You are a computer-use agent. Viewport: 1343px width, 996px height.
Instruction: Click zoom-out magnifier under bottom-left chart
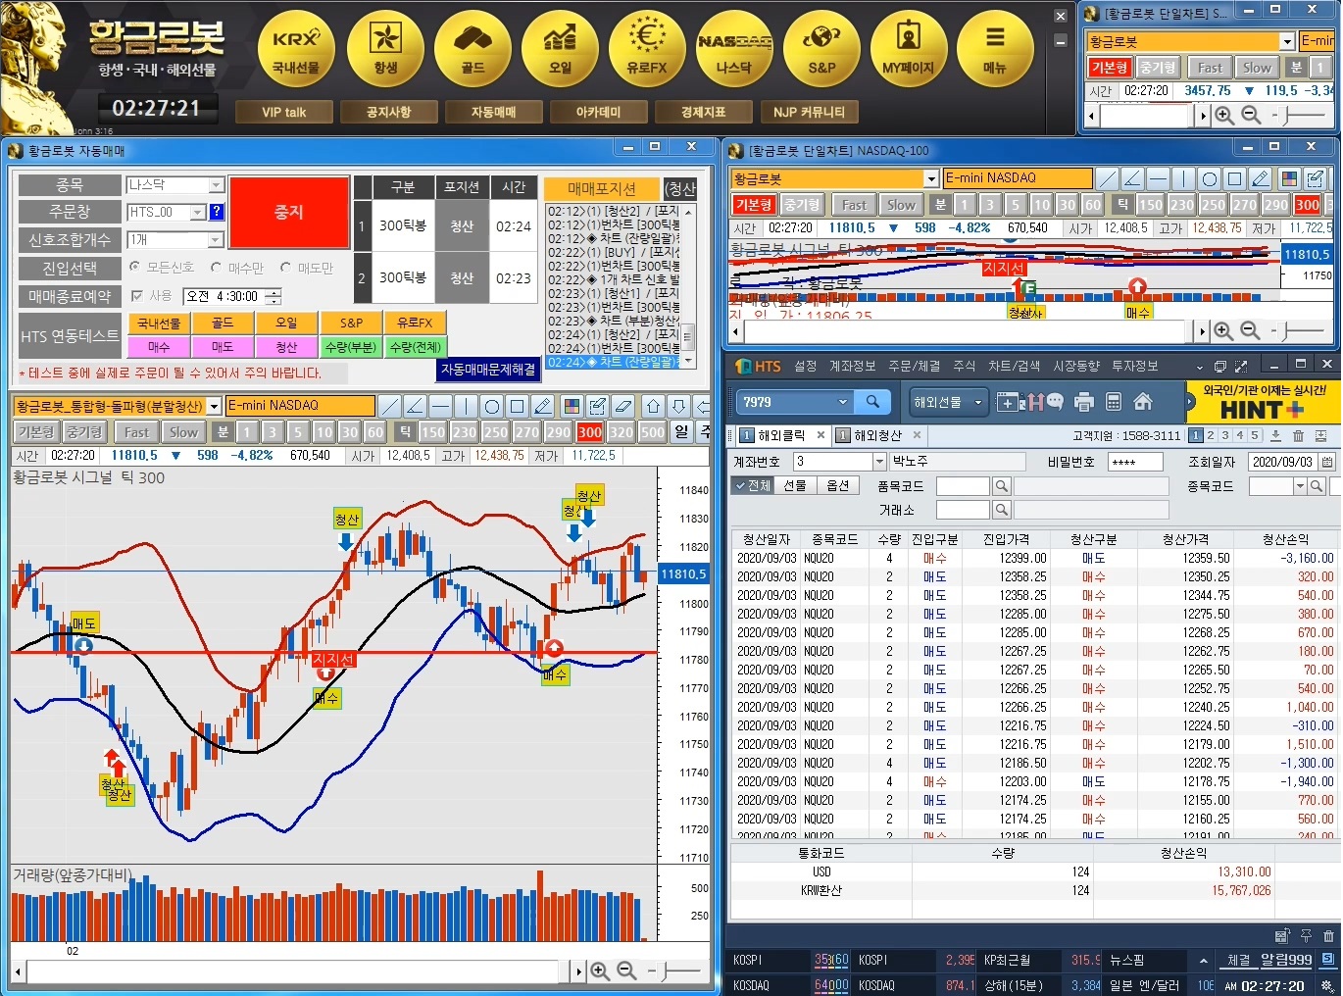pyautogui.click(x=626, y=971)
